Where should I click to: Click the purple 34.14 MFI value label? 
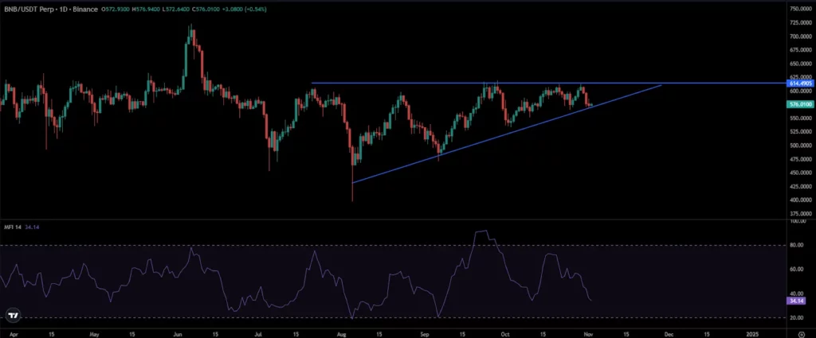tap(796, 301)
